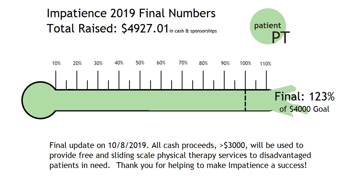Click the 70% scale label
The width and height of the screenshot is (361, 190).
point(183,63)
